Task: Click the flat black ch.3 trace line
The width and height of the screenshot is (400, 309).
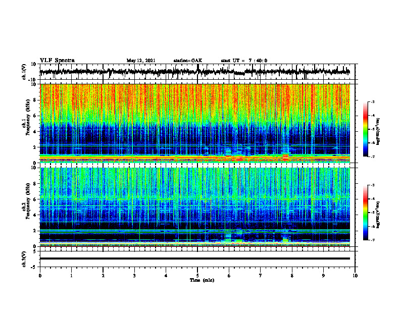Action: click(x=194, y=259)
